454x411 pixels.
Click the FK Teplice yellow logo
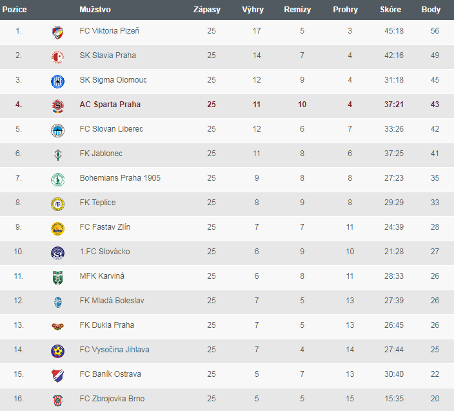pyautogui.click(x=57, y=204)
